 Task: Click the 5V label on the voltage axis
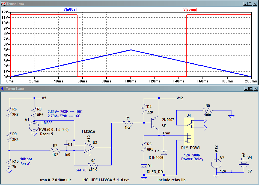point(6,50)
